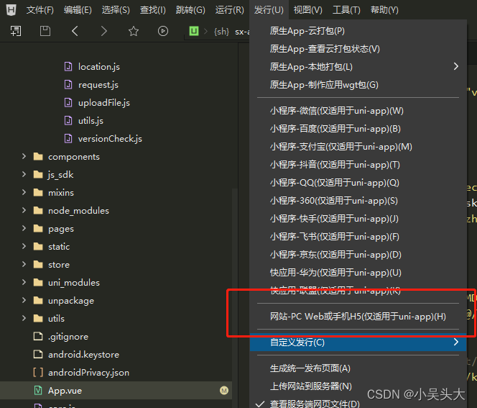Screen dimensions: 477x408
Task: Choose 原生App-制作应用wgt包(G)
Action: coord(358,84)
